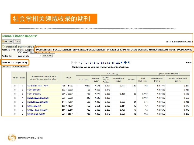Go to results page 4
The image size is (194, 145).
94,63
